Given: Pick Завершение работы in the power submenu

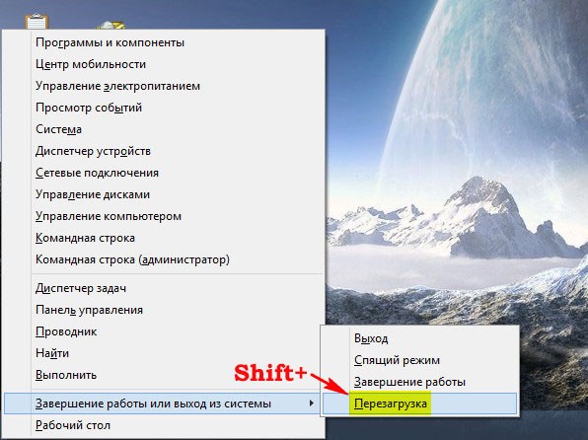Looking at the screenshot, I should point(419,382).
